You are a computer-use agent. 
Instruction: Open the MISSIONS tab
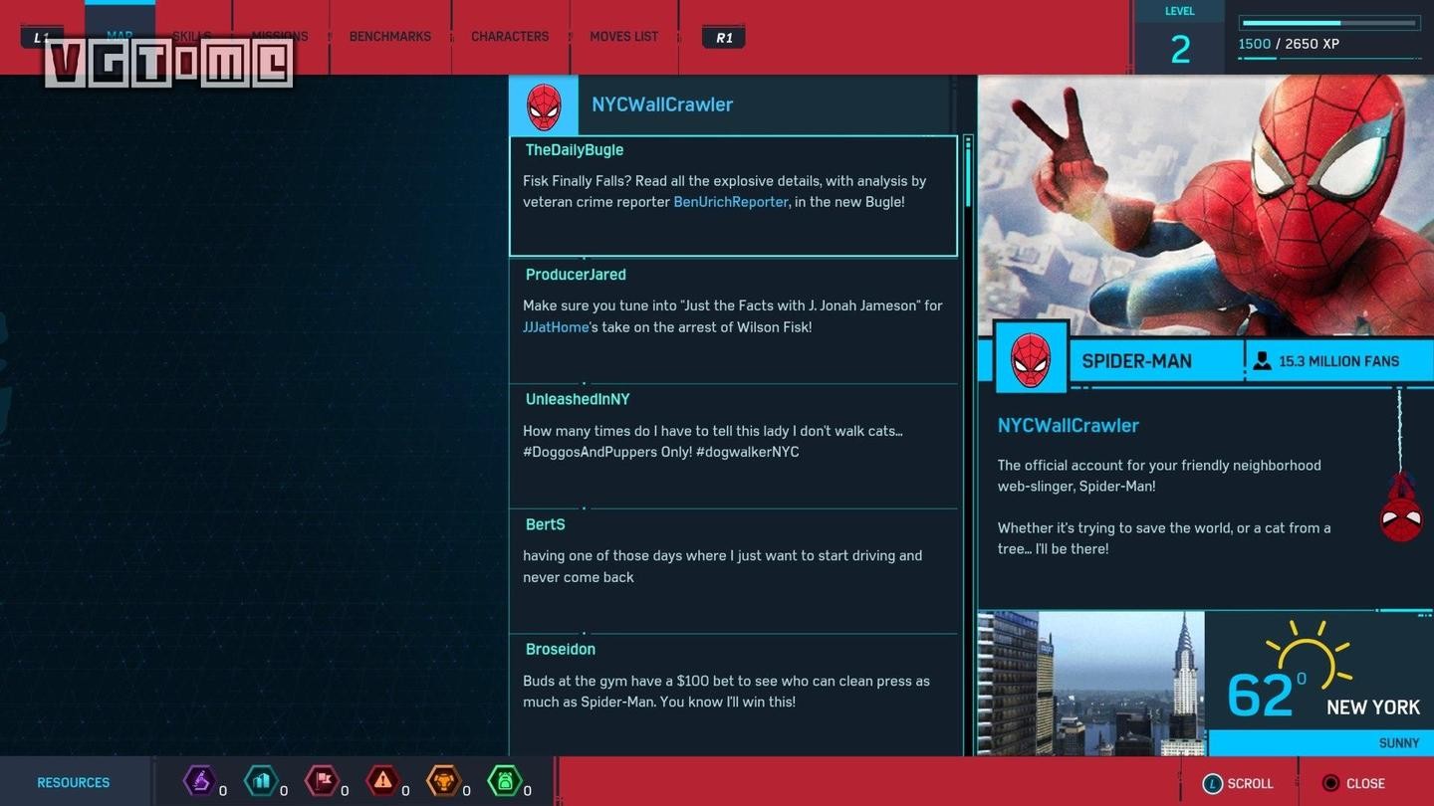tap(280, 37)
